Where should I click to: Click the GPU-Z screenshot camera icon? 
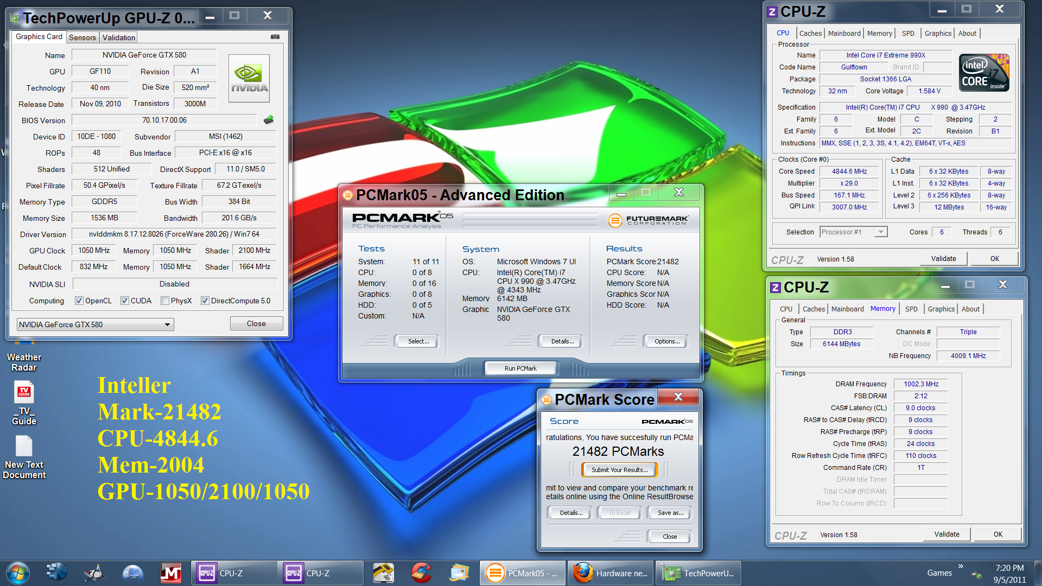[x=275, y=37]
